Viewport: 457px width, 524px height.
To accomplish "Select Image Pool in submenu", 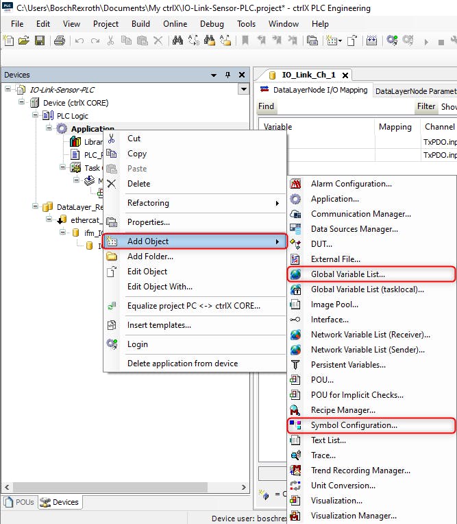I will click(x=372, y=305).
